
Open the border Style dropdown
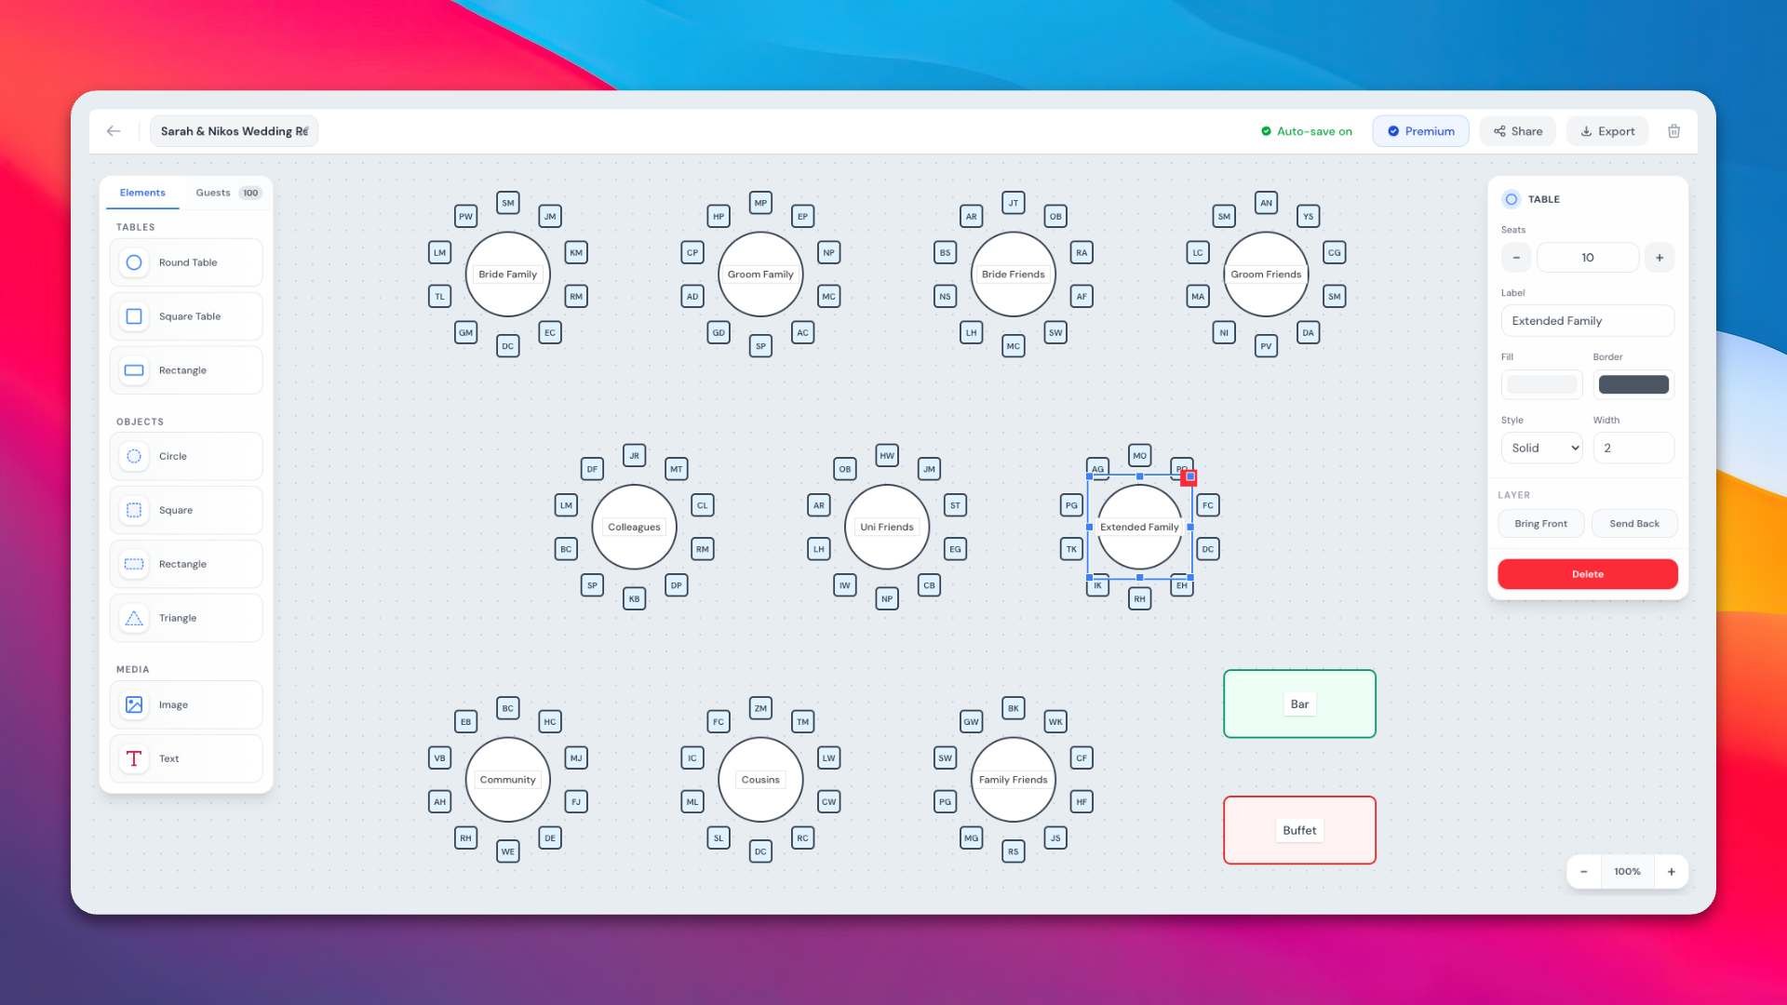pos(1541,448)
